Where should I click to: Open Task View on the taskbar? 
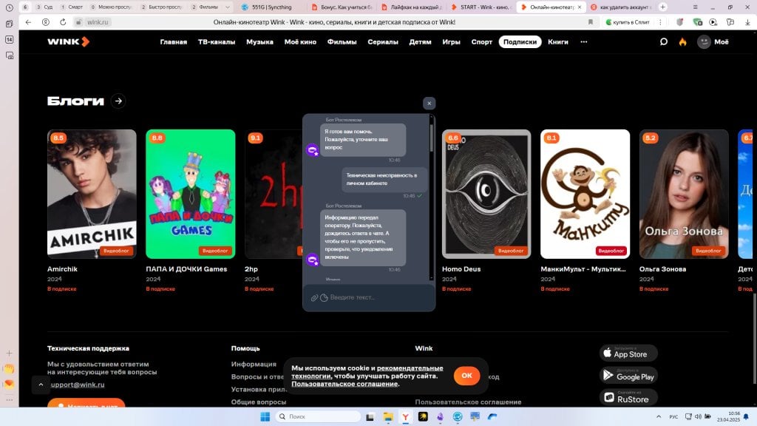click(370, 416)
